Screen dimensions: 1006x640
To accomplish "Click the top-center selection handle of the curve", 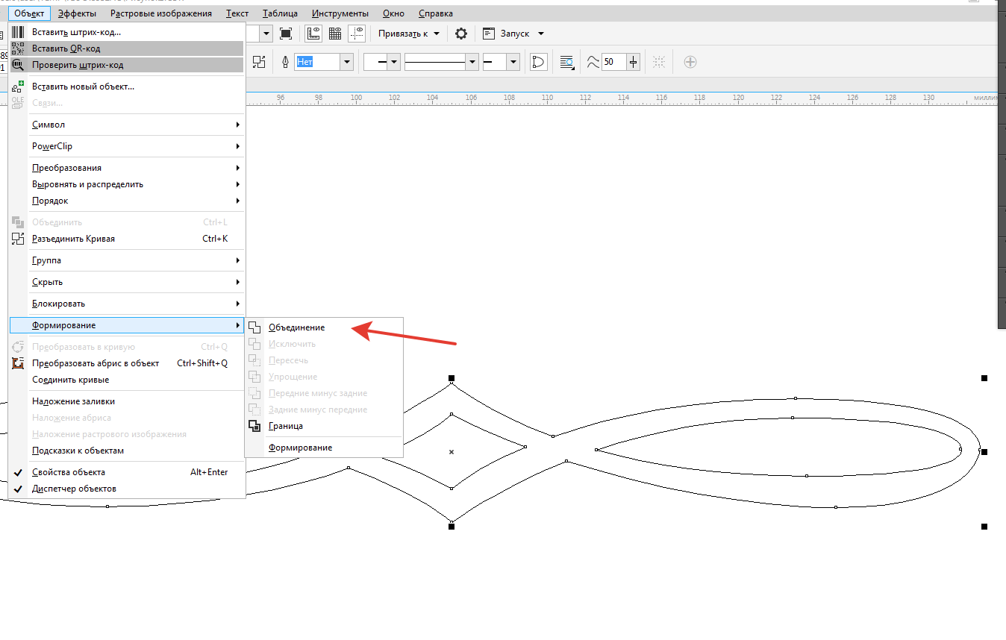I will coord(452,378).
